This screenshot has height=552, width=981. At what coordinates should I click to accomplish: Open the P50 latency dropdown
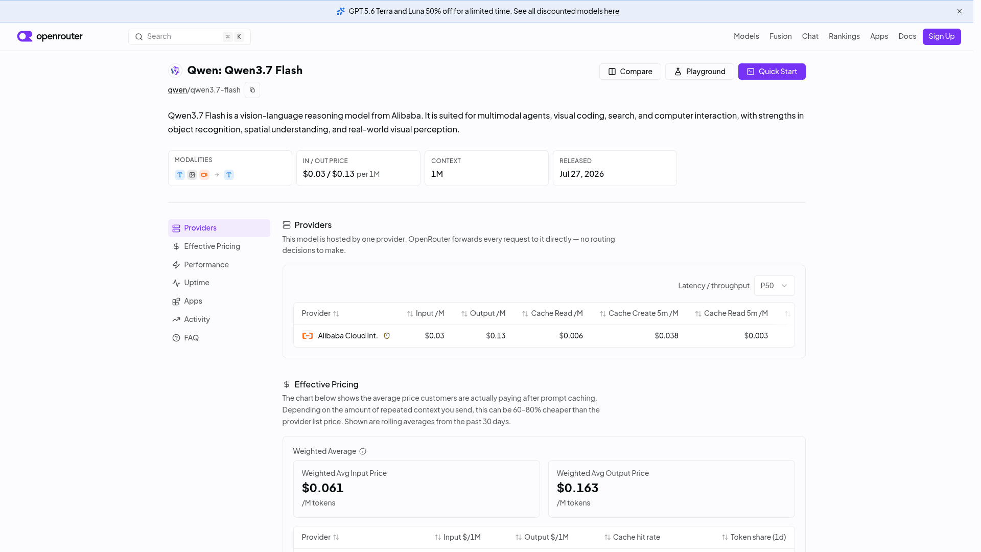[774, 286]
